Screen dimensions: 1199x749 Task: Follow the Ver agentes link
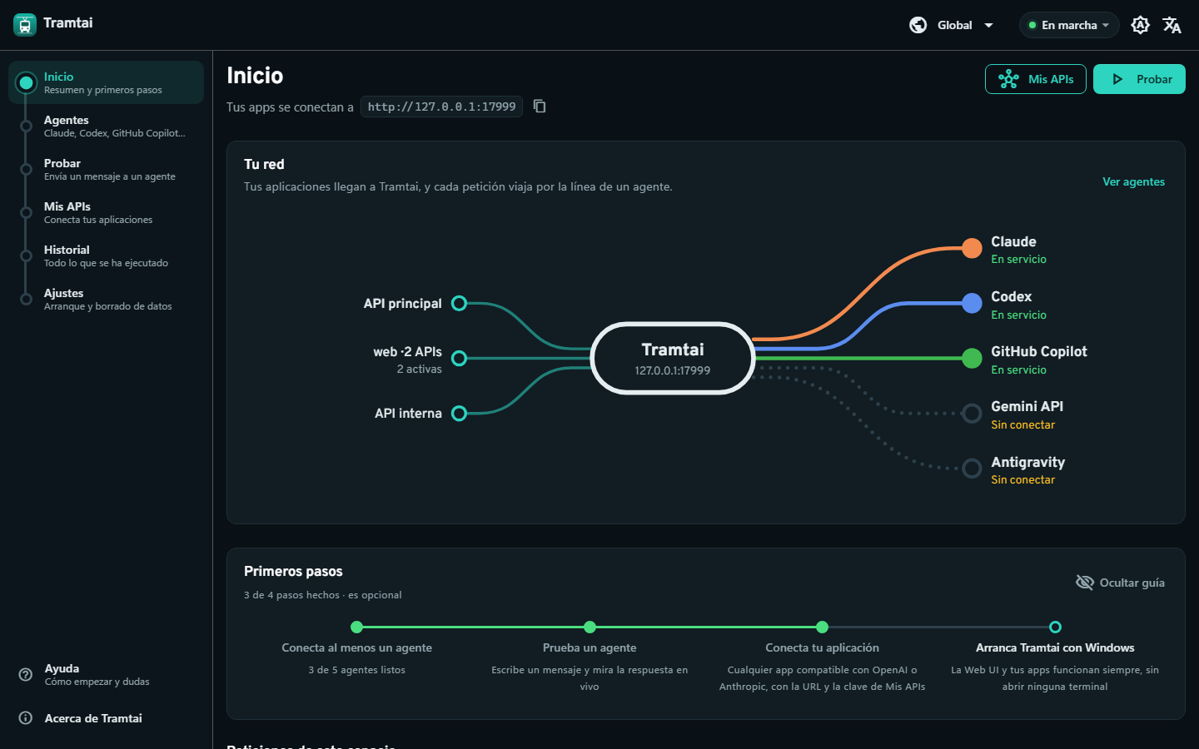coord(1133,181)
